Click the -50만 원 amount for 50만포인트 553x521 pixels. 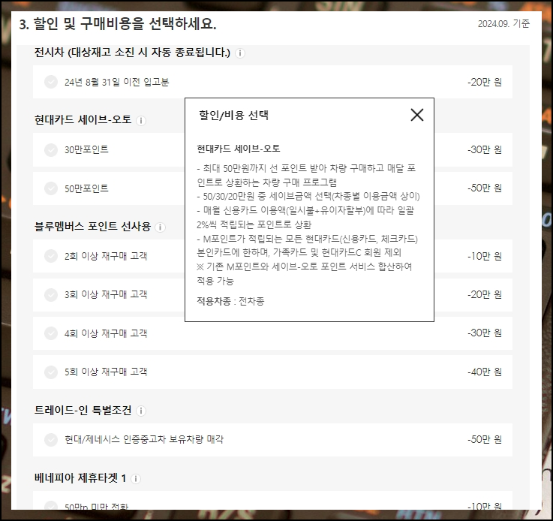[x=485, y=188]
